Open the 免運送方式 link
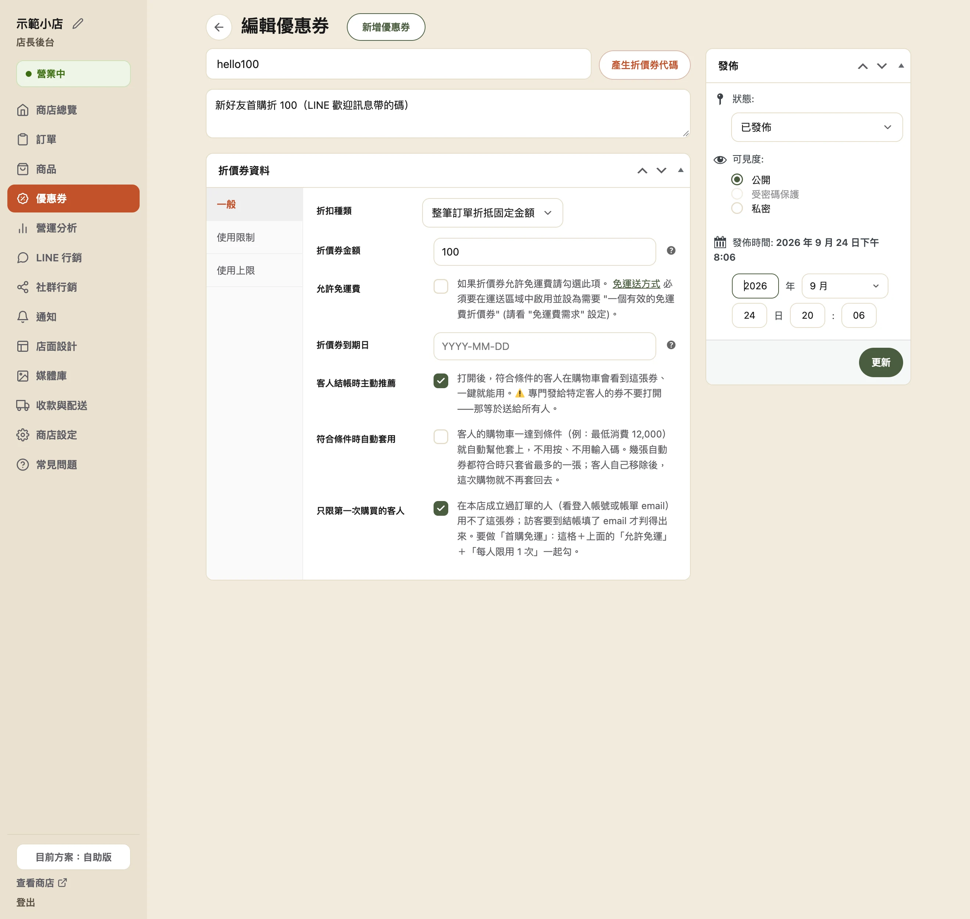This screenshot has height=919, width=970. tap(636, 284)
